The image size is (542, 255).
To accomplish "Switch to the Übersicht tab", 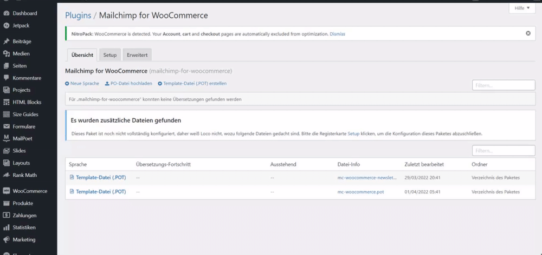I will (x=82, y=55).
